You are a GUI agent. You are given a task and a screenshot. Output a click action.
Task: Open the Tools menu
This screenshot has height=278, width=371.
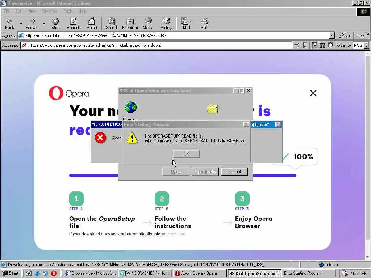point(68,11)
